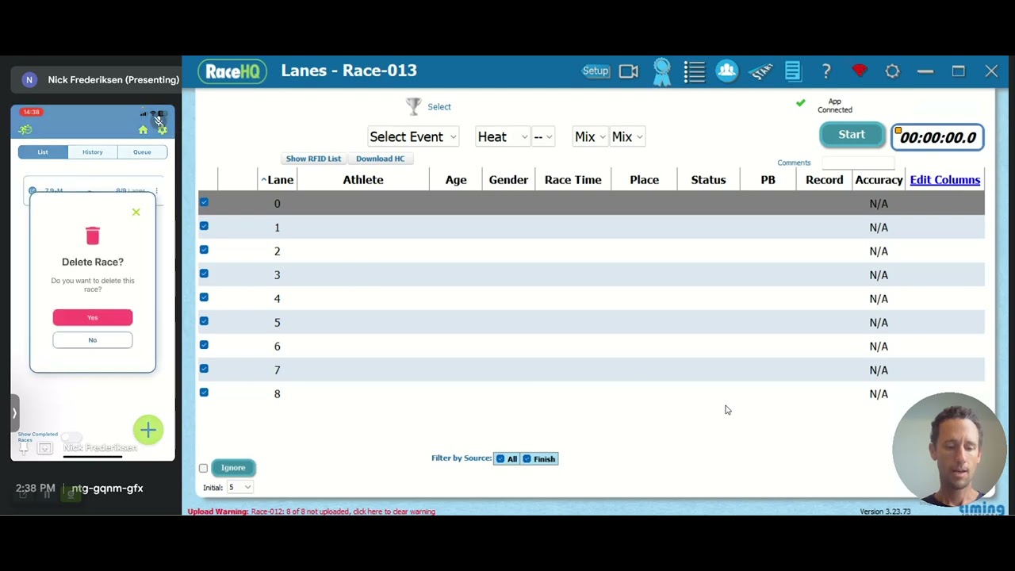1015x571 pixels.
Task: Expand the side panel arrow handle
Action: pos(14,413)
